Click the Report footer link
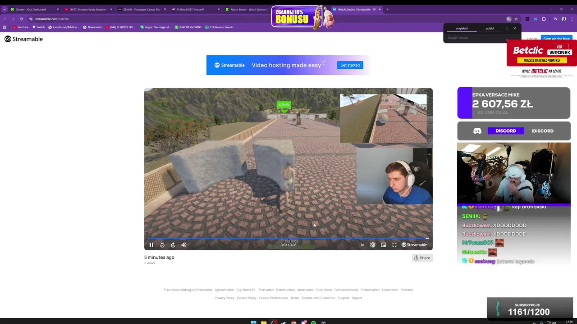 [x=357, y=298]
